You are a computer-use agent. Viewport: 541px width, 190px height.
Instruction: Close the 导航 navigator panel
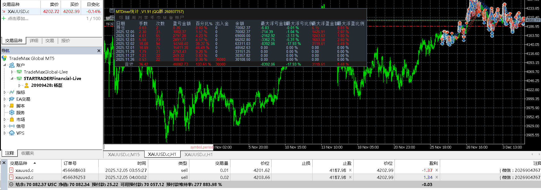[x=99, y=51]
